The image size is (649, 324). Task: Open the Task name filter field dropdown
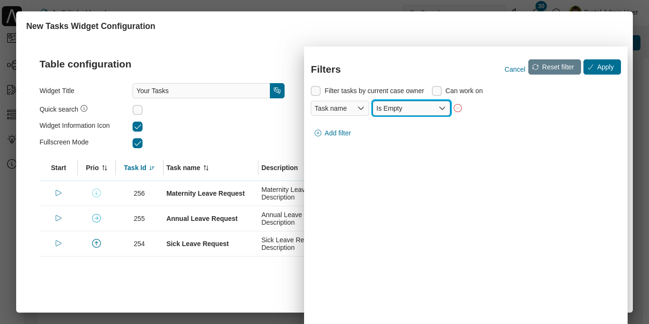click(340, 108)
